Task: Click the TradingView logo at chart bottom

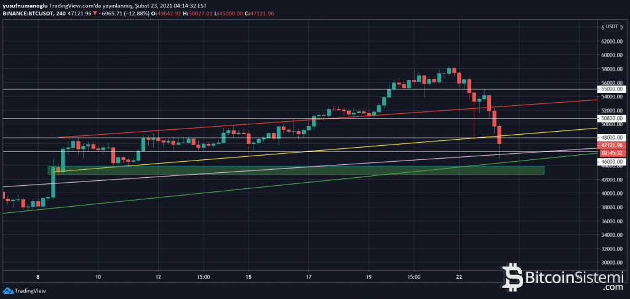Action: click(24, 291)
